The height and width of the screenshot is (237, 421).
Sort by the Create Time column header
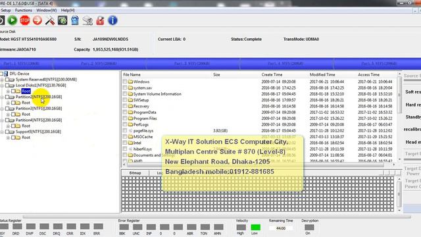[x=272, y=74]
